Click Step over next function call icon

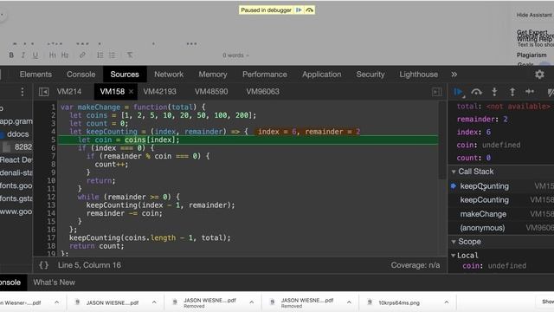(476, 92)
